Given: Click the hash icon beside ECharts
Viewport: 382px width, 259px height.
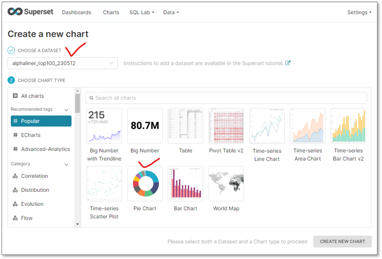Looking at the screenshot, I should (x=16, y=135).
